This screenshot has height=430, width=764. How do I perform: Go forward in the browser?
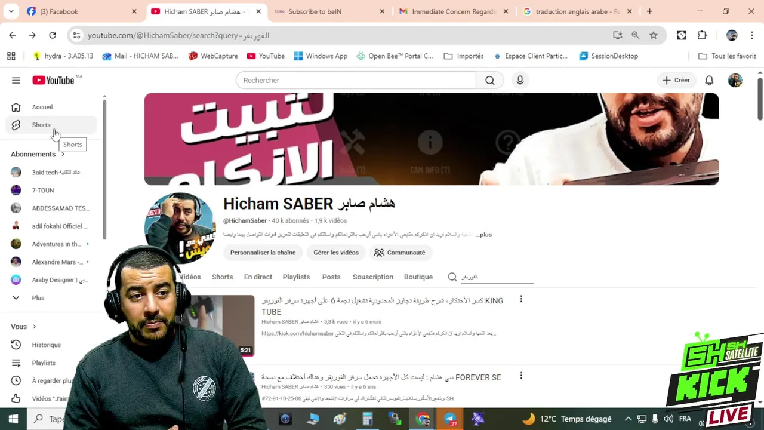pyautogui.click(x=32, y=35)
